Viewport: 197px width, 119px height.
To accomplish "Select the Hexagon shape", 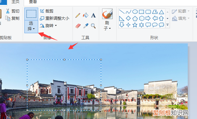I will pos(142,18).
